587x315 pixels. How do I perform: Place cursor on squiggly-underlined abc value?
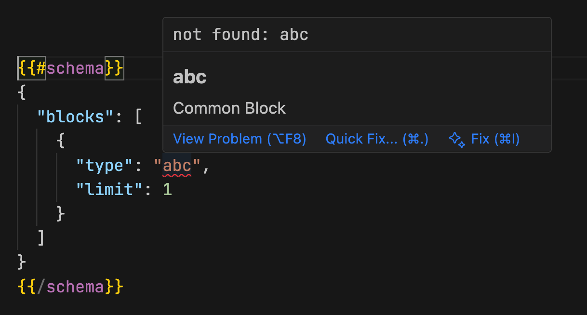[x=177, y=166]
